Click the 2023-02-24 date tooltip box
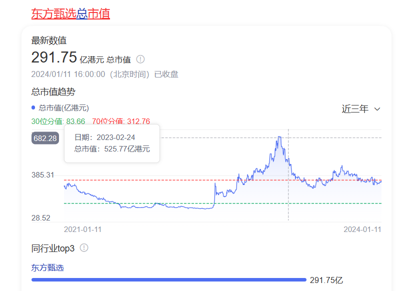Image resolution: width=412 pixels, height=291 pixels. coord(111,143)
